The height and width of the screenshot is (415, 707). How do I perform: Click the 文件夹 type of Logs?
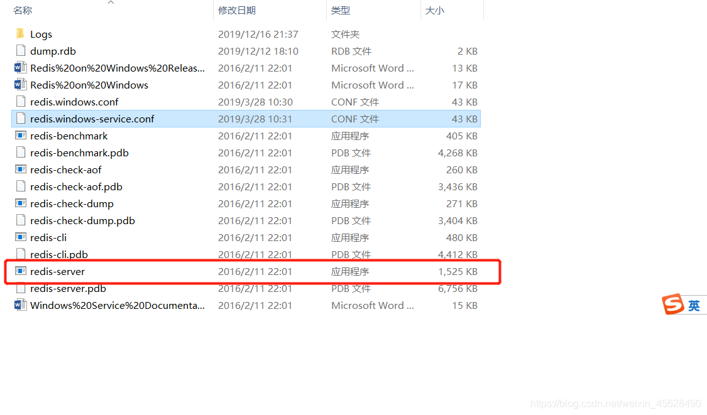(x=346, y=35)
